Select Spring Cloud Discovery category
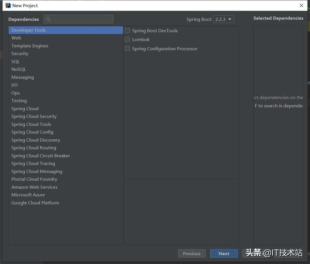The height and width of the screenshot is (264, 310). 66,140
